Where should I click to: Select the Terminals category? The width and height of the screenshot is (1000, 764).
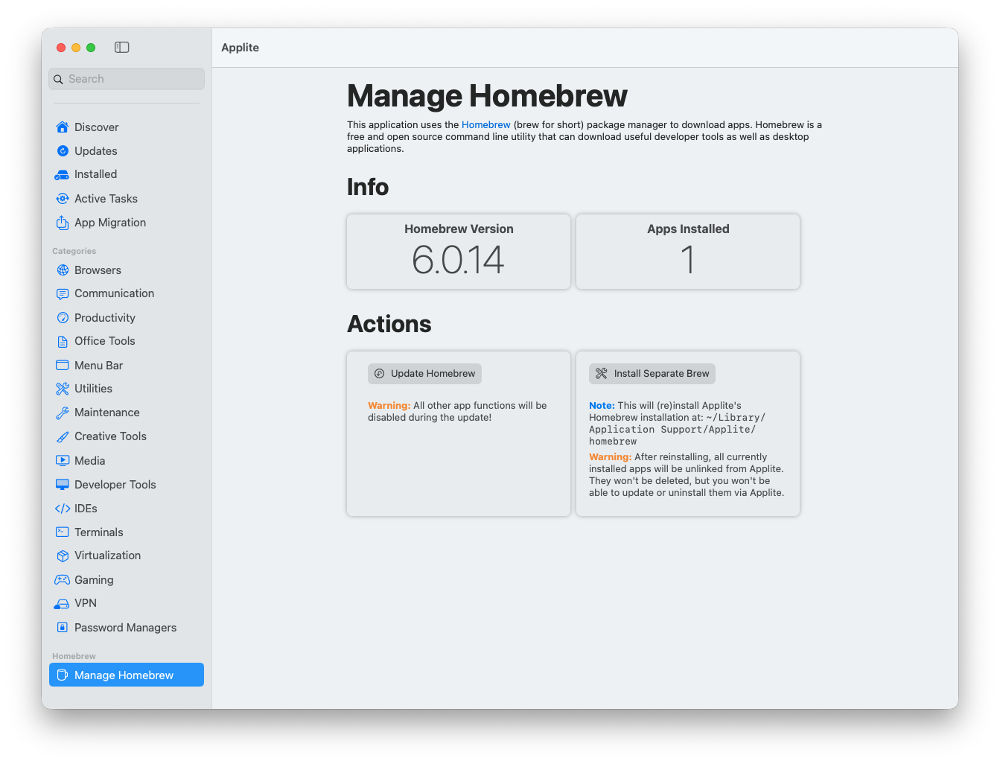127,532
